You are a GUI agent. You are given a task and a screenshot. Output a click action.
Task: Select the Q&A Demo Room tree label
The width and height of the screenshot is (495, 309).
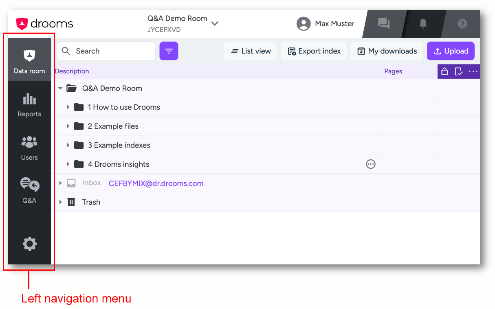tap(112, 88)
